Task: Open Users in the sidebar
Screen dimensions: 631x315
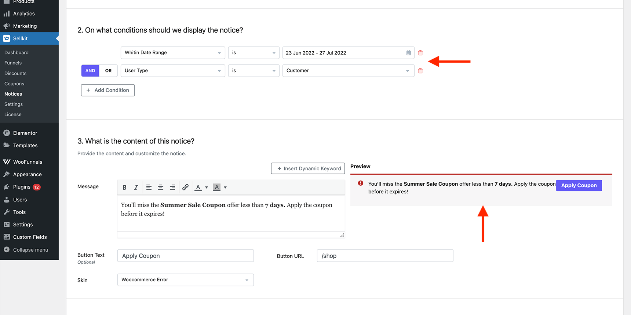Action: point(29,200)
